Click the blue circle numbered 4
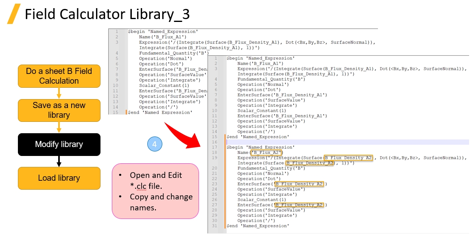The height and width of the screenshot is (238, 476). (x=154, y=144)
